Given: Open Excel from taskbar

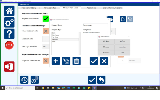Looking at the screenshot, I should click(x=74, y=88).
